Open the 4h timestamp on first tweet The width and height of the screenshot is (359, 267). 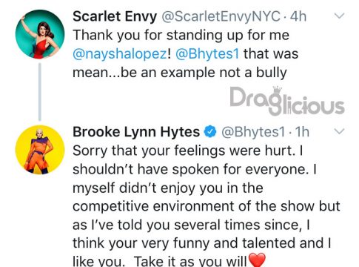(298, 16)
